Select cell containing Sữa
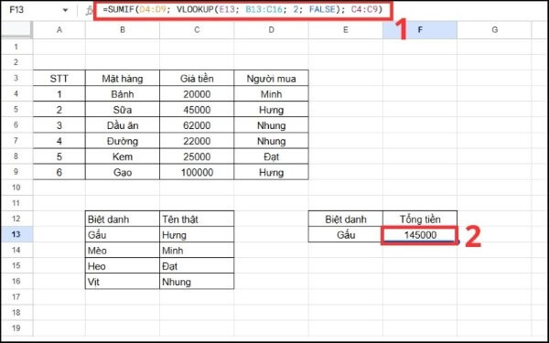The height and width of the screenshot is (343, 549). pyautogui.click(x=123, y=110)
